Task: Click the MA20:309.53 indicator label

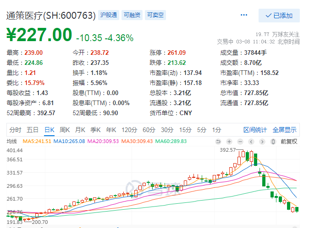Action: pyautogui.click(x=103, y=141)
